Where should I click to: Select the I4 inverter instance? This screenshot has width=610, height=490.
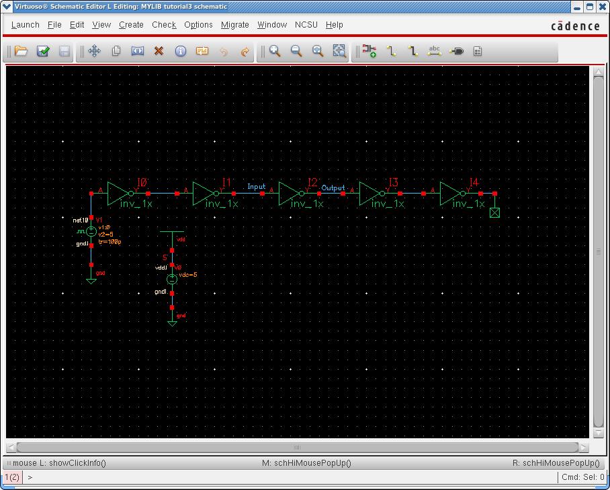pyautogui.click(x=452, y=194)
